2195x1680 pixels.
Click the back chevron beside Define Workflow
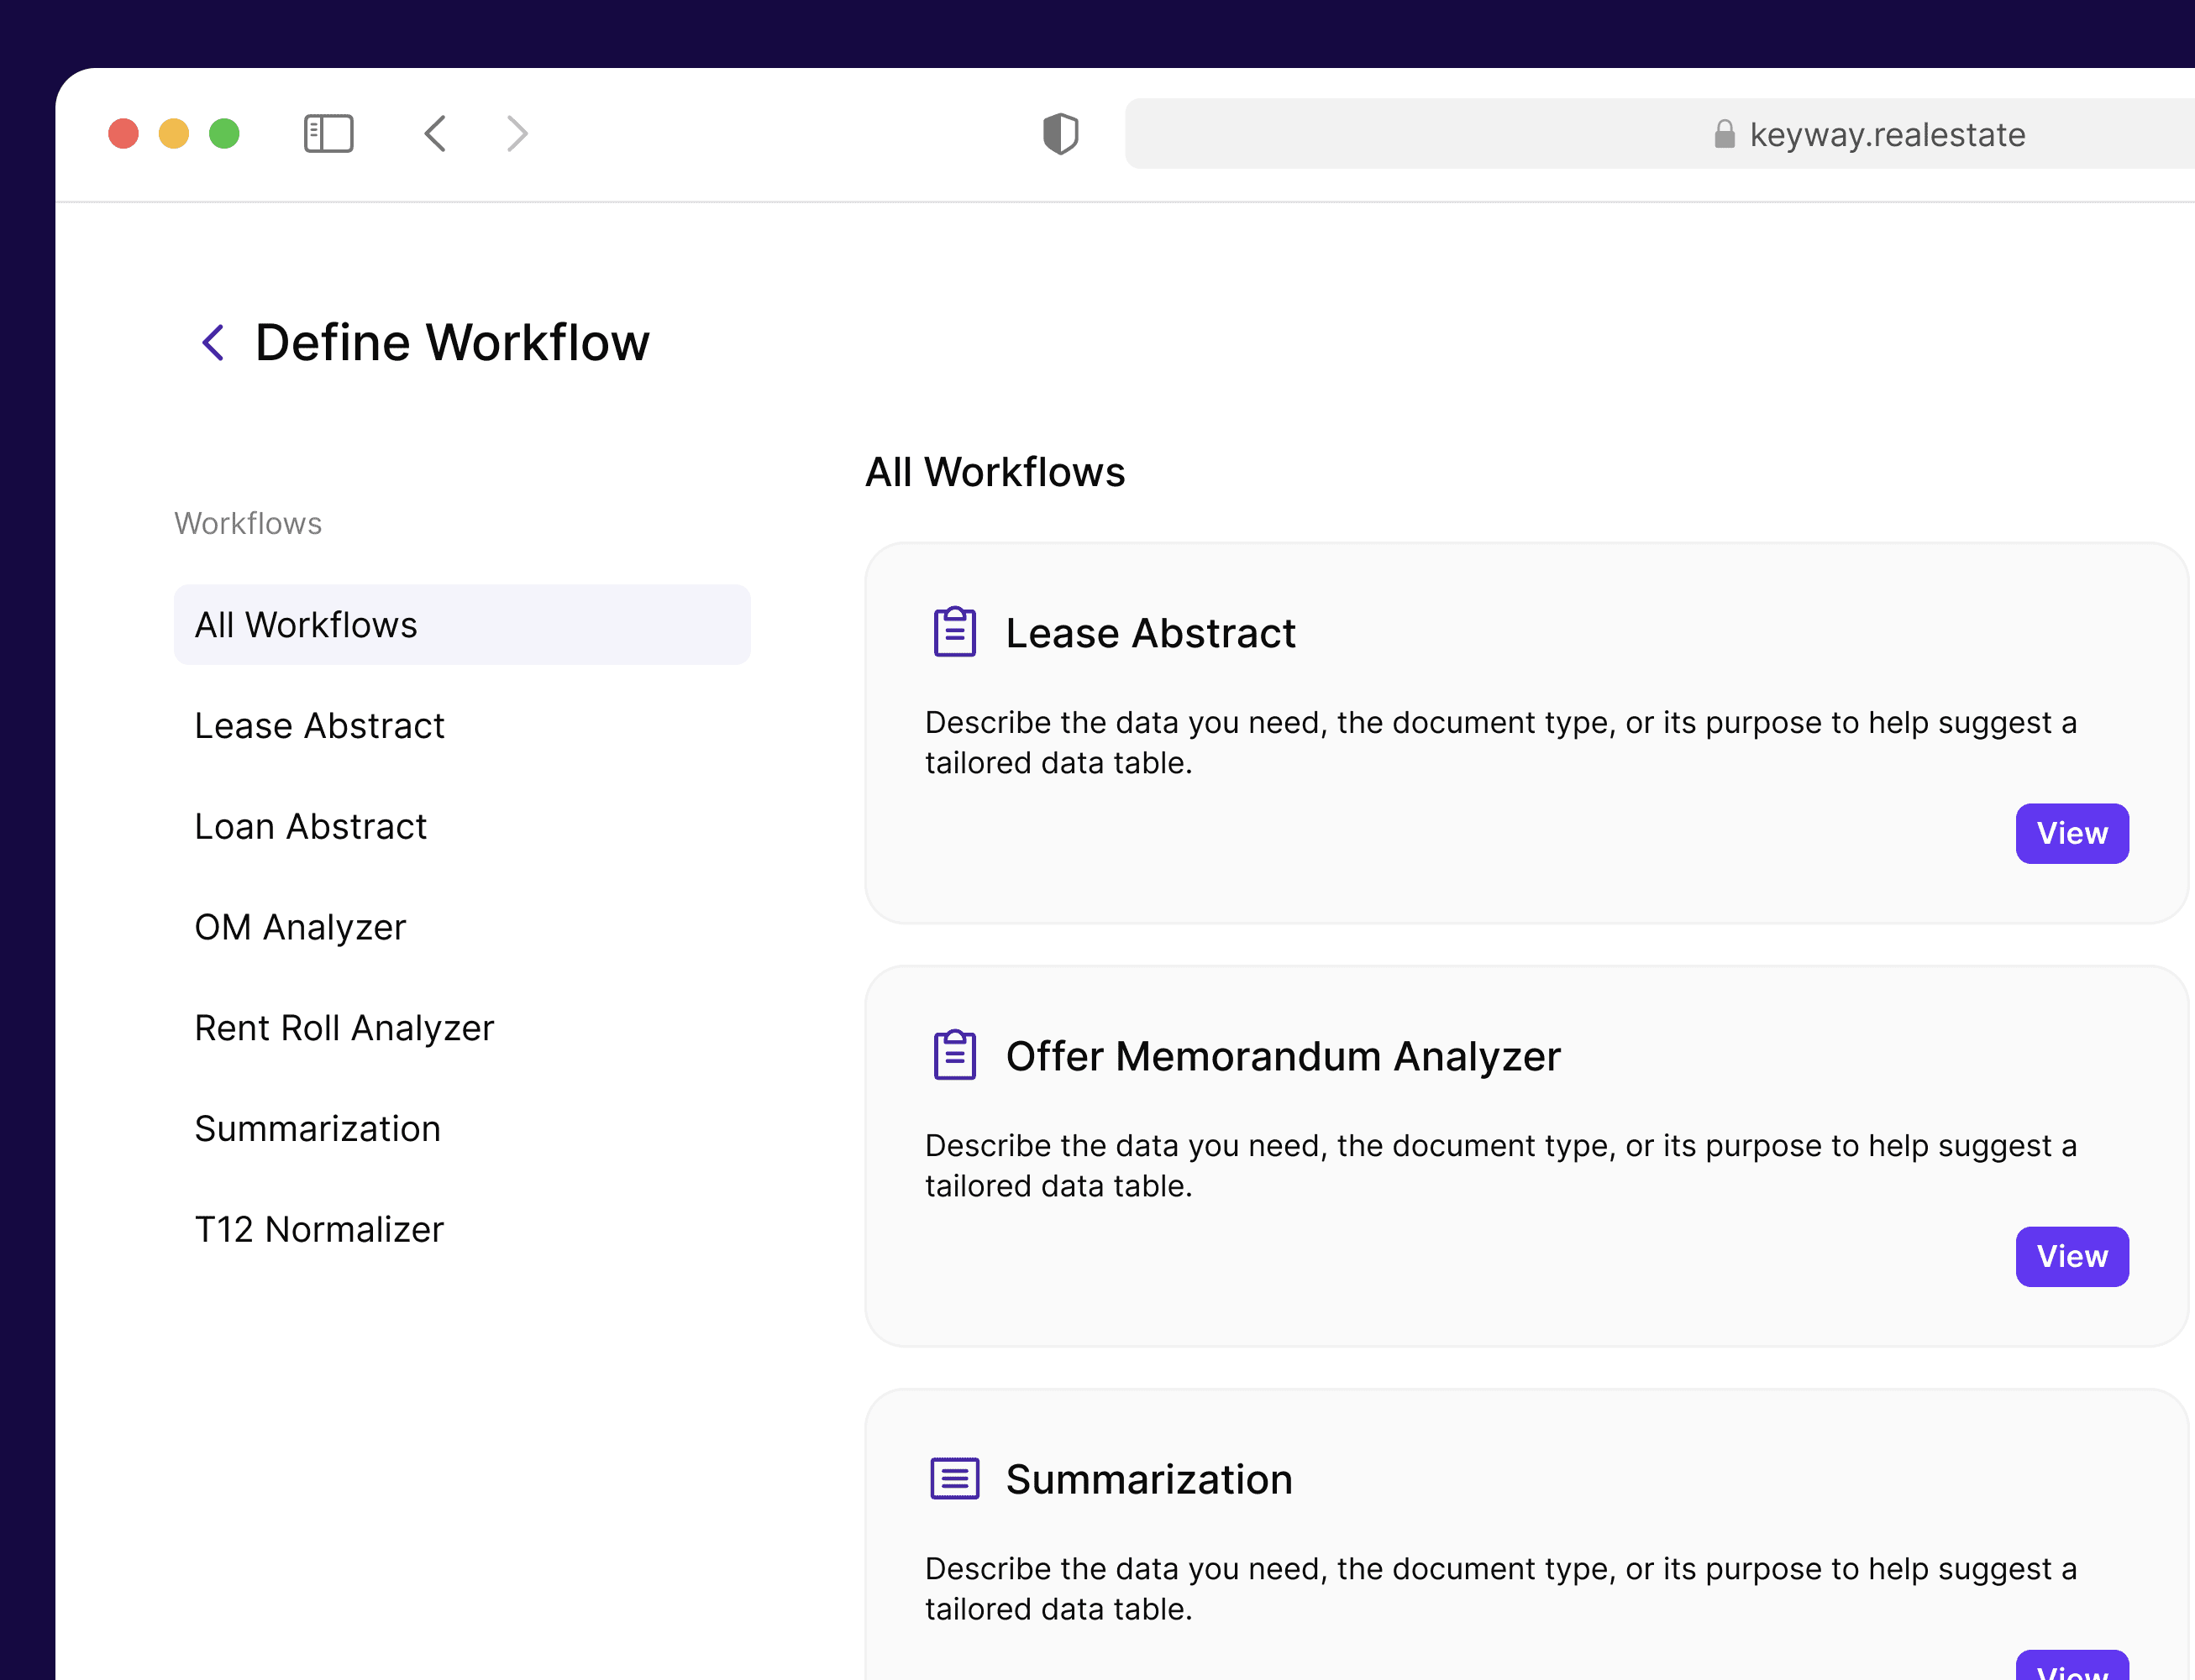pos(213,342)
